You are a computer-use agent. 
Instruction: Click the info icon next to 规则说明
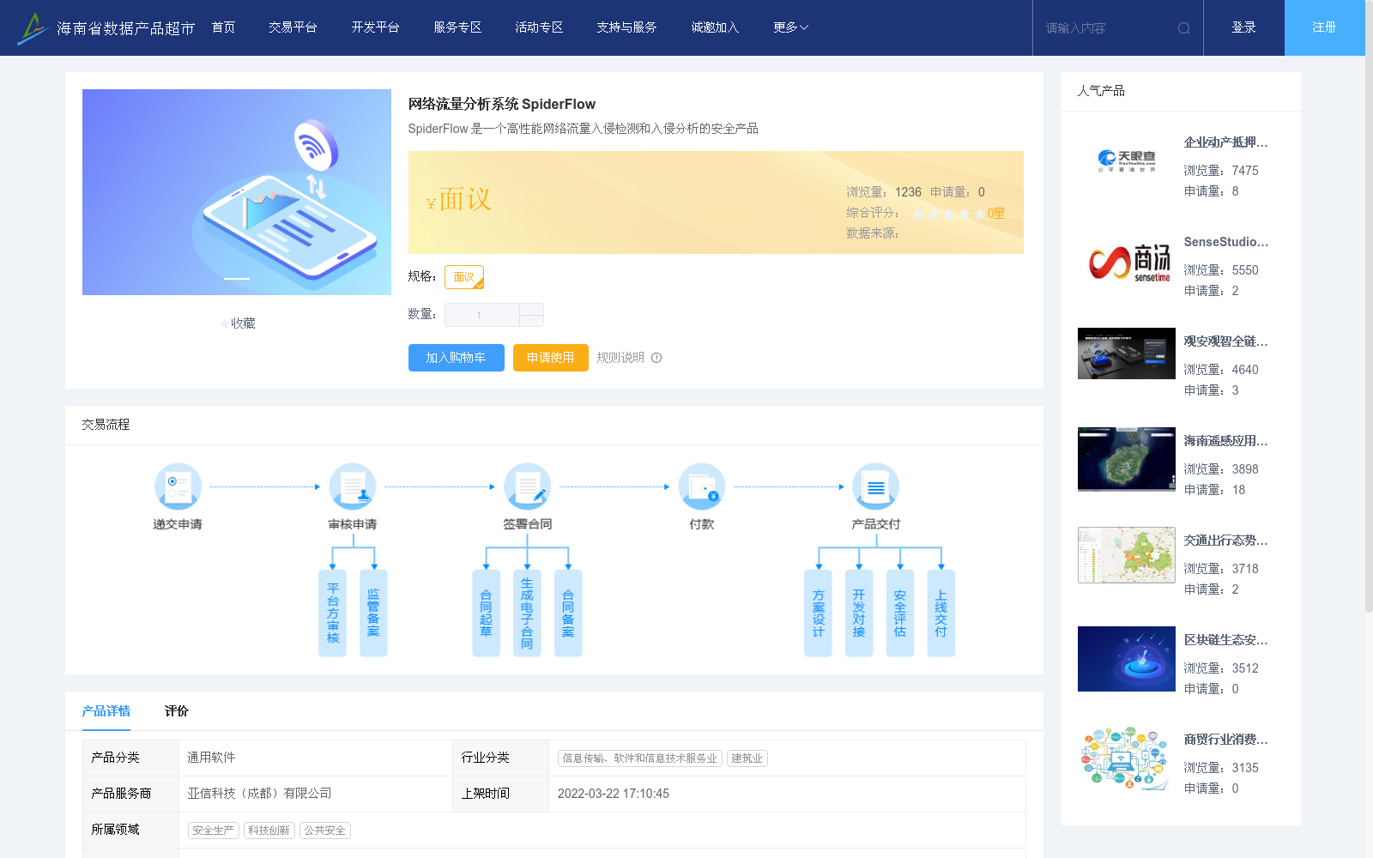click(656, 358)
